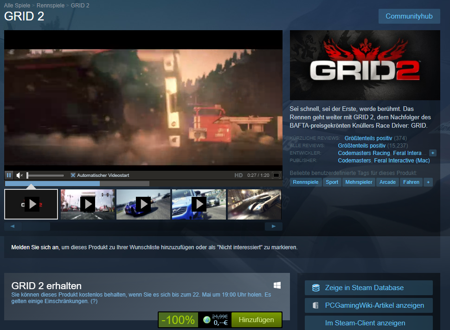Expand more tags with plus button
Viewport: 450px width, 330px height.
[428, 182]
